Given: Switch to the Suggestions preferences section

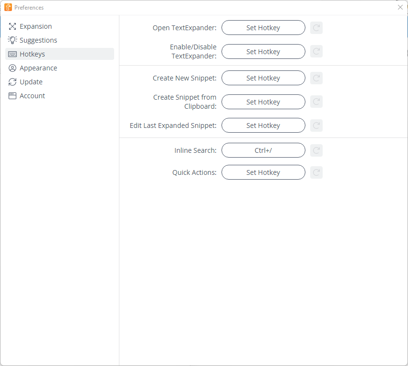Looking at the screenshot, I should tap(38, 40).
